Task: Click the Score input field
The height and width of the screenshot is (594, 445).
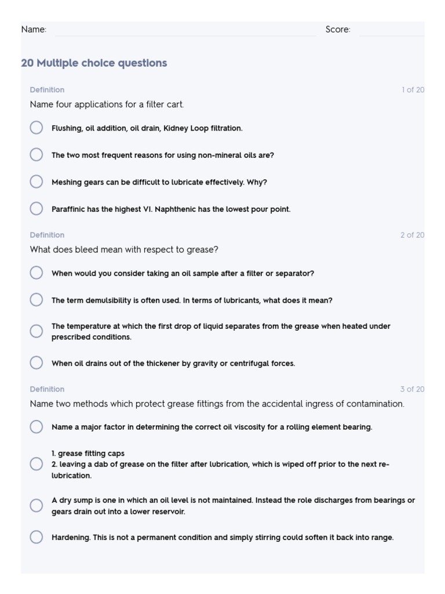Action: point(391,29)
